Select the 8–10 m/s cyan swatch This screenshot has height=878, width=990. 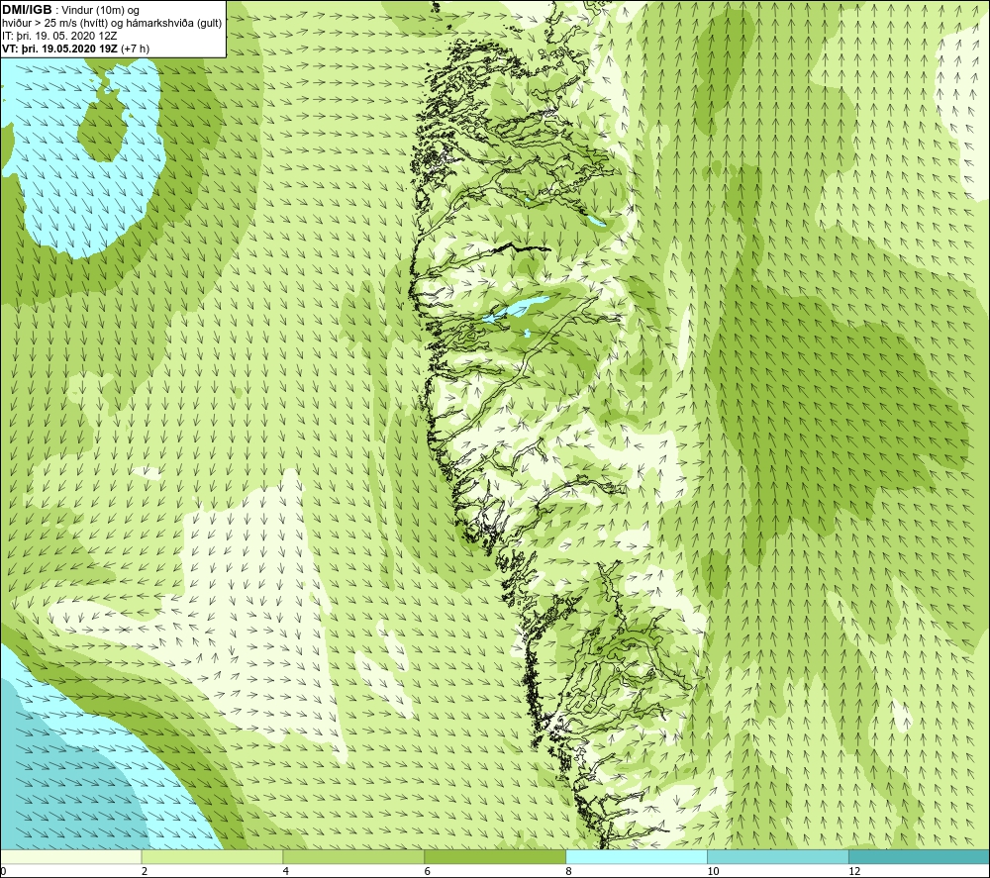point(637,857)
